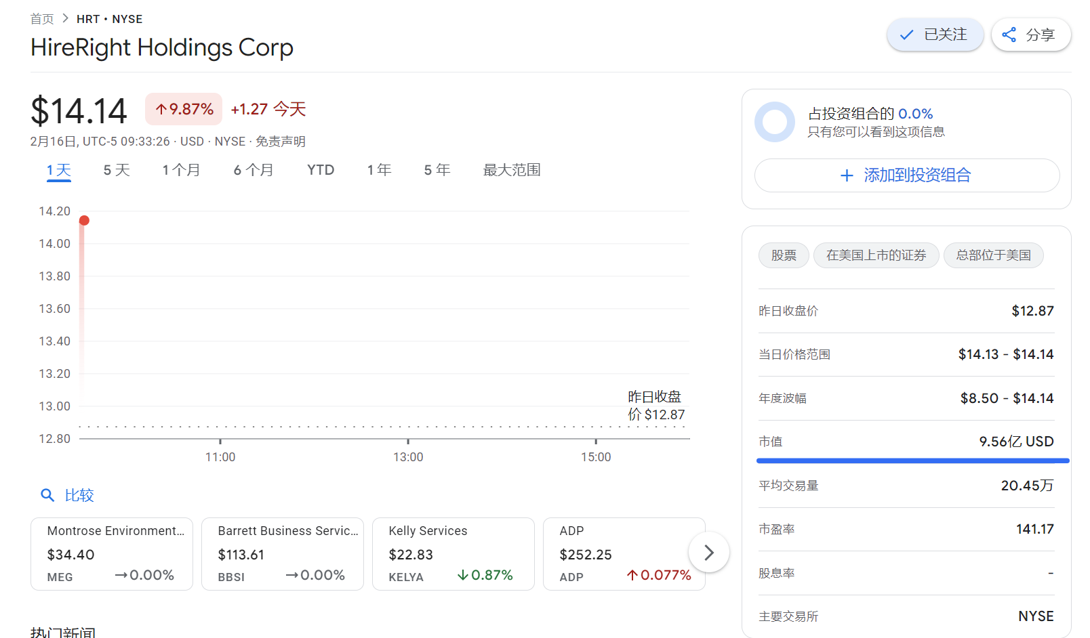The image size is (1090, 638).
Task: Select the 6 个月 time range
Action: coord(254,170)
